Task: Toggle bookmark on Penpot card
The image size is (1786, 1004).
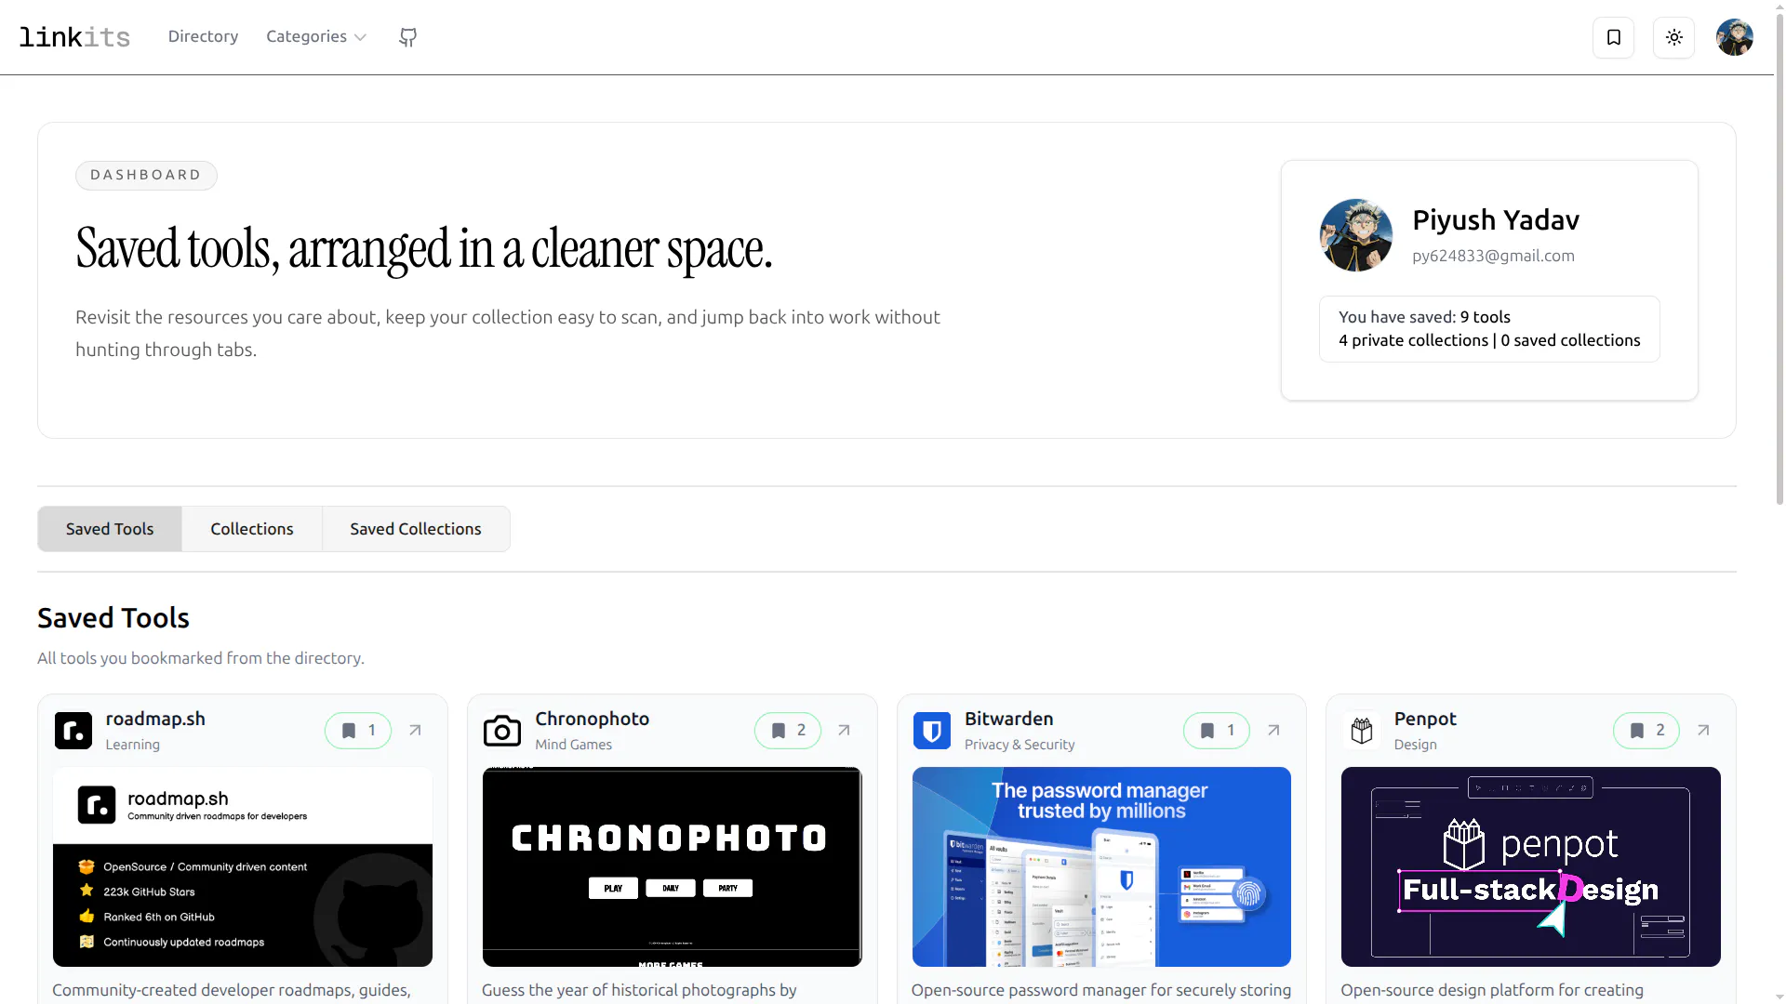Action: (x=1646, y=731)
